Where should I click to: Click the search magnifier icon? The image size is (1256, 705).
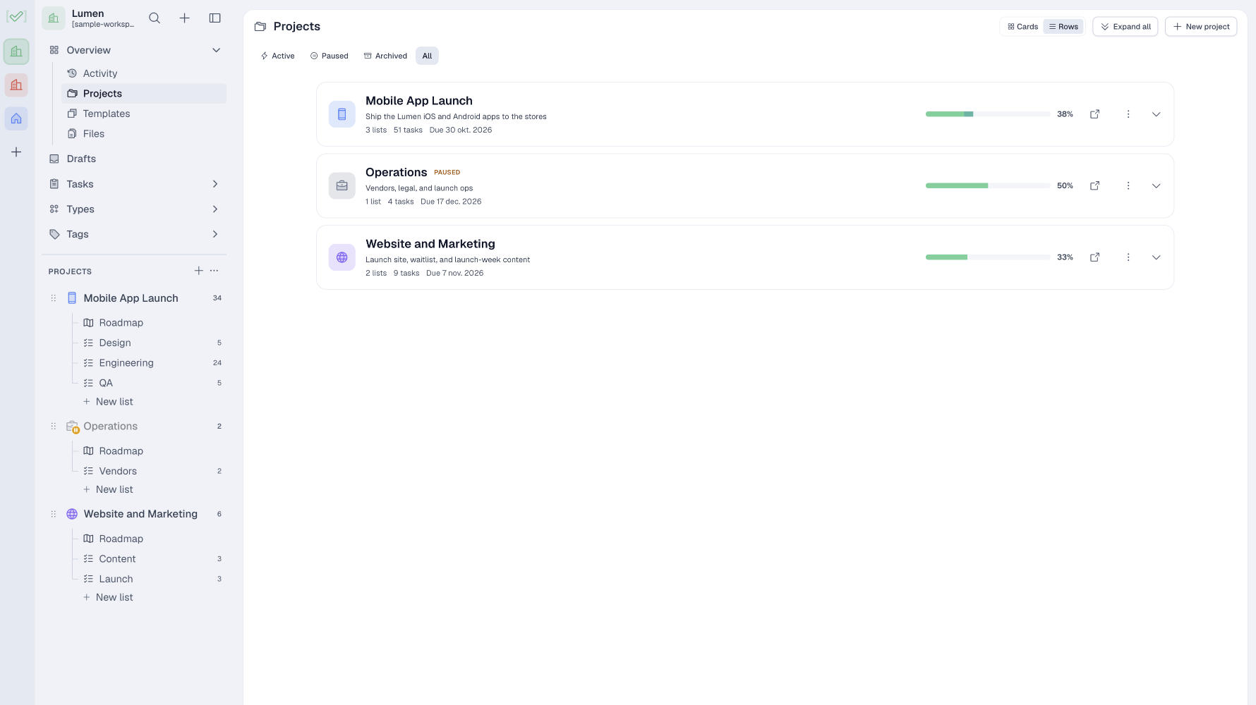155,18
